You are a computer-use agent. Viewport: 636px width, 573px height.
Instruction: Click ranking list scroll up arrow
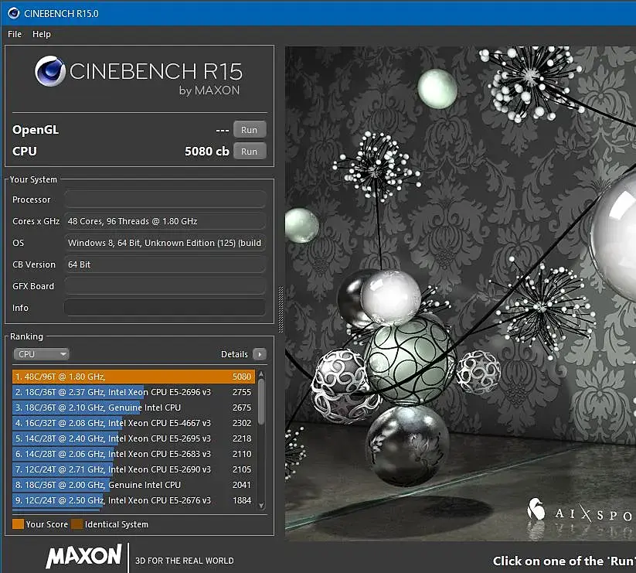(x=261, y=373)
